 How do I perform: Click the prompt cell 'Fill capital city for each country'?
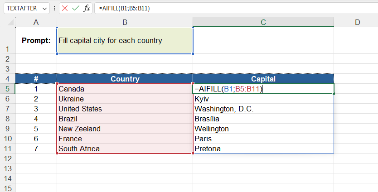(125, 41)
